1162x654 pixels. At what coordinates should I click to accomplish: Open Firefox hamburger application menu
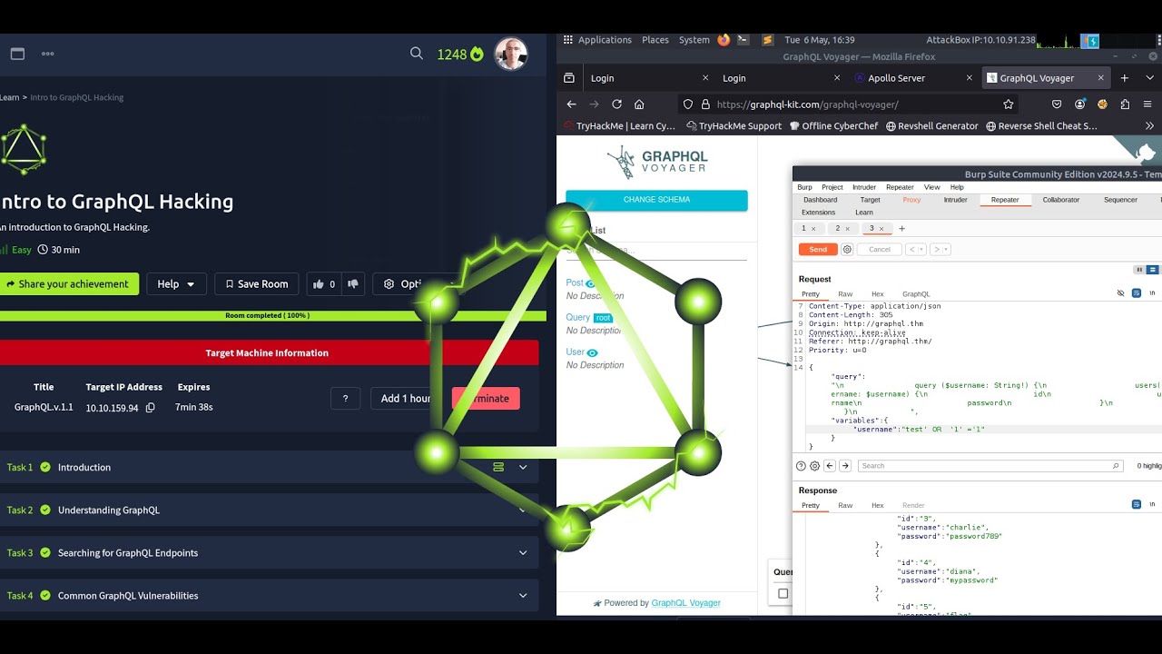(1149, 104)
